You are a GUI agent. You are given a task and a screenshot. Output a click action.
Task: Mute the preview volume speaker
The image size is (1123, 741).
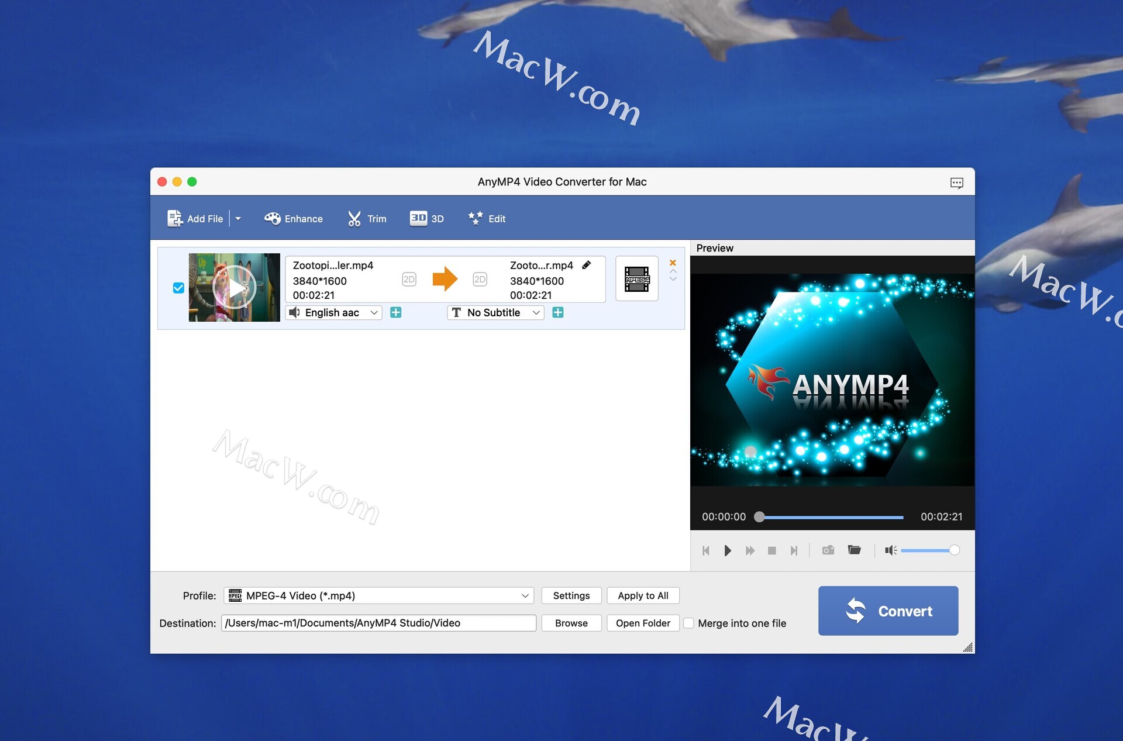tap(890, 550)
